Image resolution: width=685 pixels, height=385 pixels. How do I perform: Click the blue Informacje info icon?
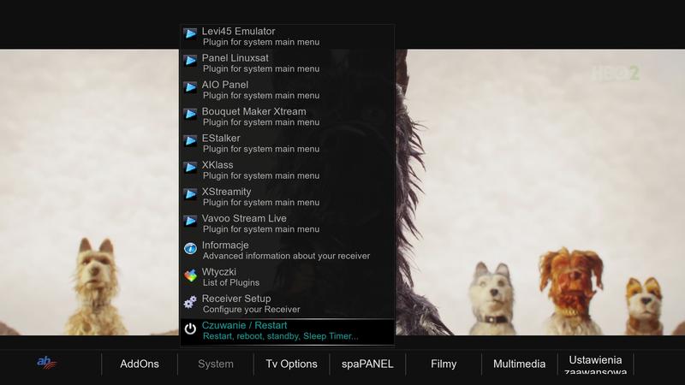(190, 248)
